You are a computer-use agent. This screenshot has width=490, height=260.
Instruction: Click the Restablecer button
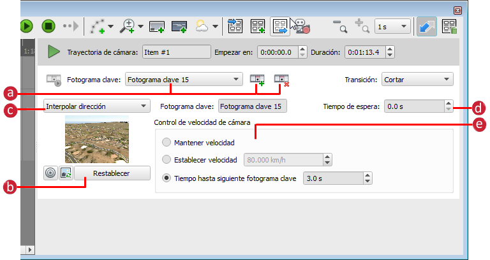pyautogui.click(x=112, y=173)
